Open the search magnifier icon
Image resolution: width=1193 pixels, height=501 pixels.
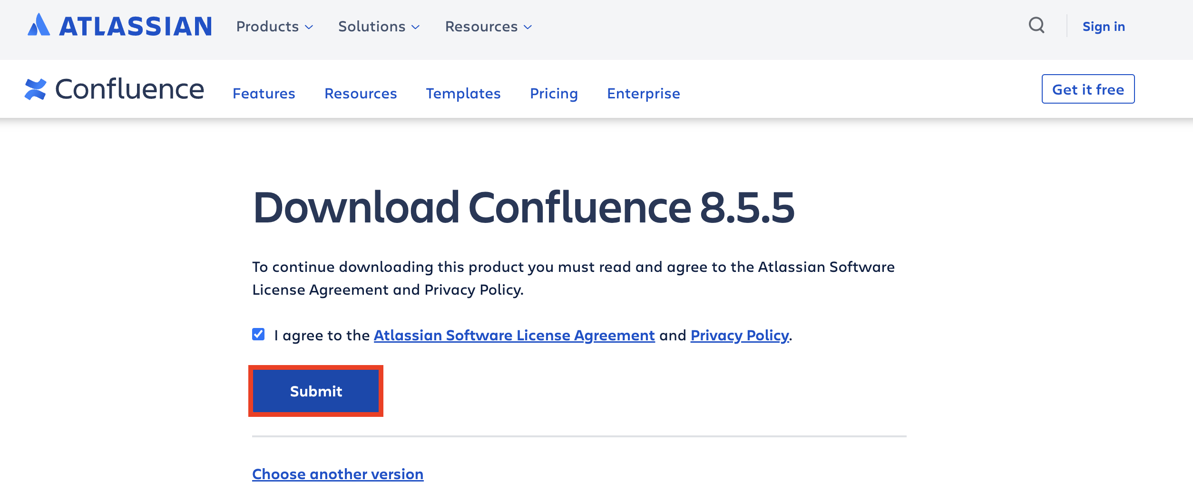[x=1037, y=25]
